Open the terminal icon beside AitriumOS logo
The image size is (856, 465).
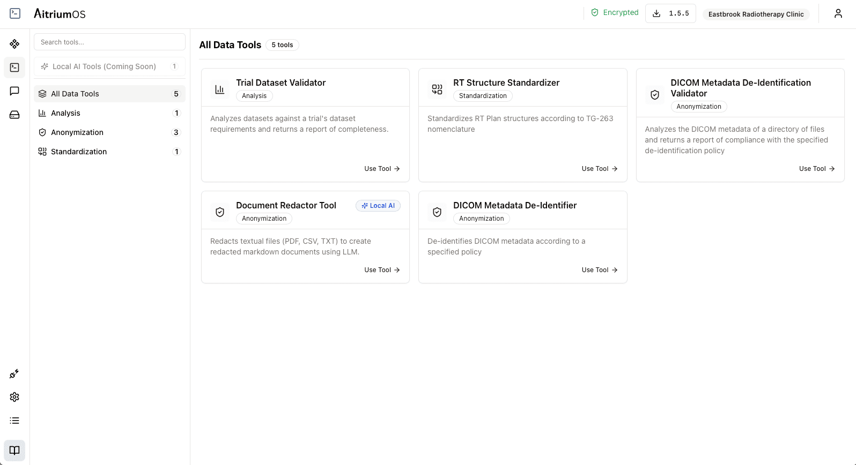[x=15, y=13]
